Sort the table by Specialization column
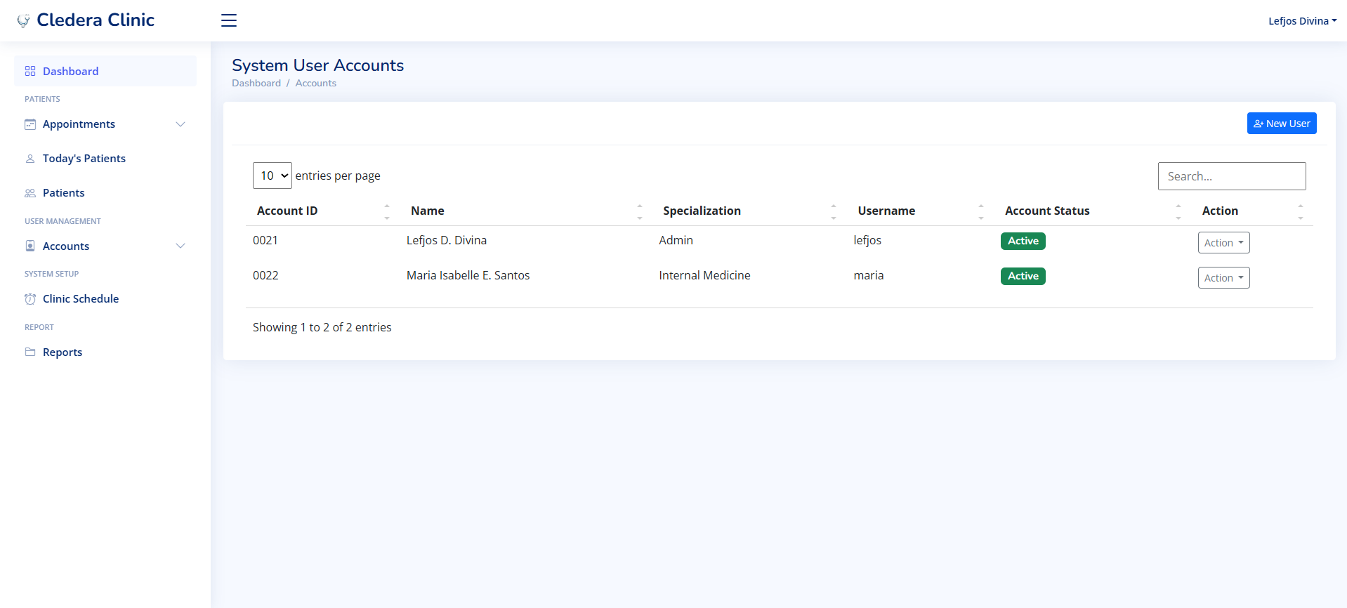Viewport: 1347px width, 608px height. pyautogui.click(x=702, y=211)
